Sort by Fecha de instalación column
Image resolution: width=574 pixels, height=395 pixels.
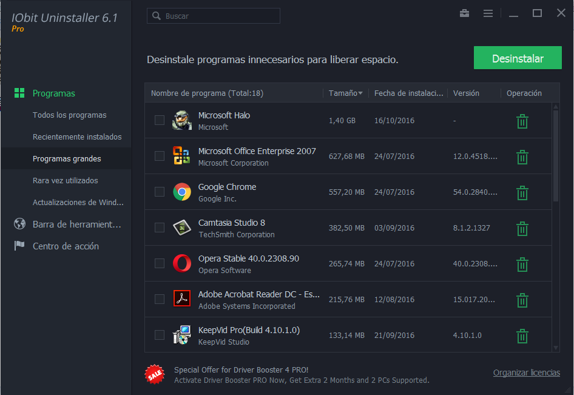coord(408,93)
